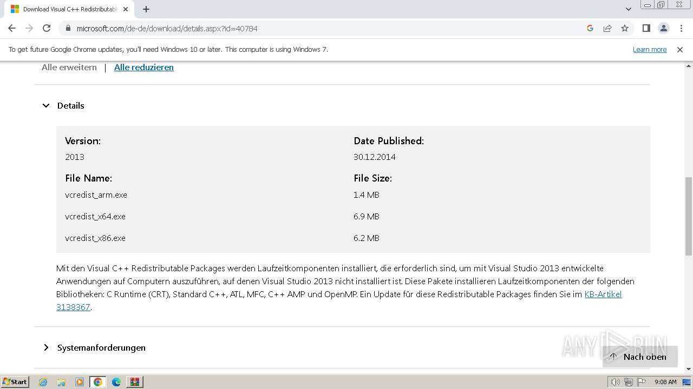Select file size 6.2 MB

(367, 238)
